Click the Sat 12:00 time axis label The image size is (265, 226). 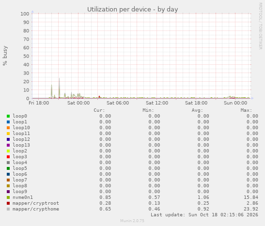157,103
